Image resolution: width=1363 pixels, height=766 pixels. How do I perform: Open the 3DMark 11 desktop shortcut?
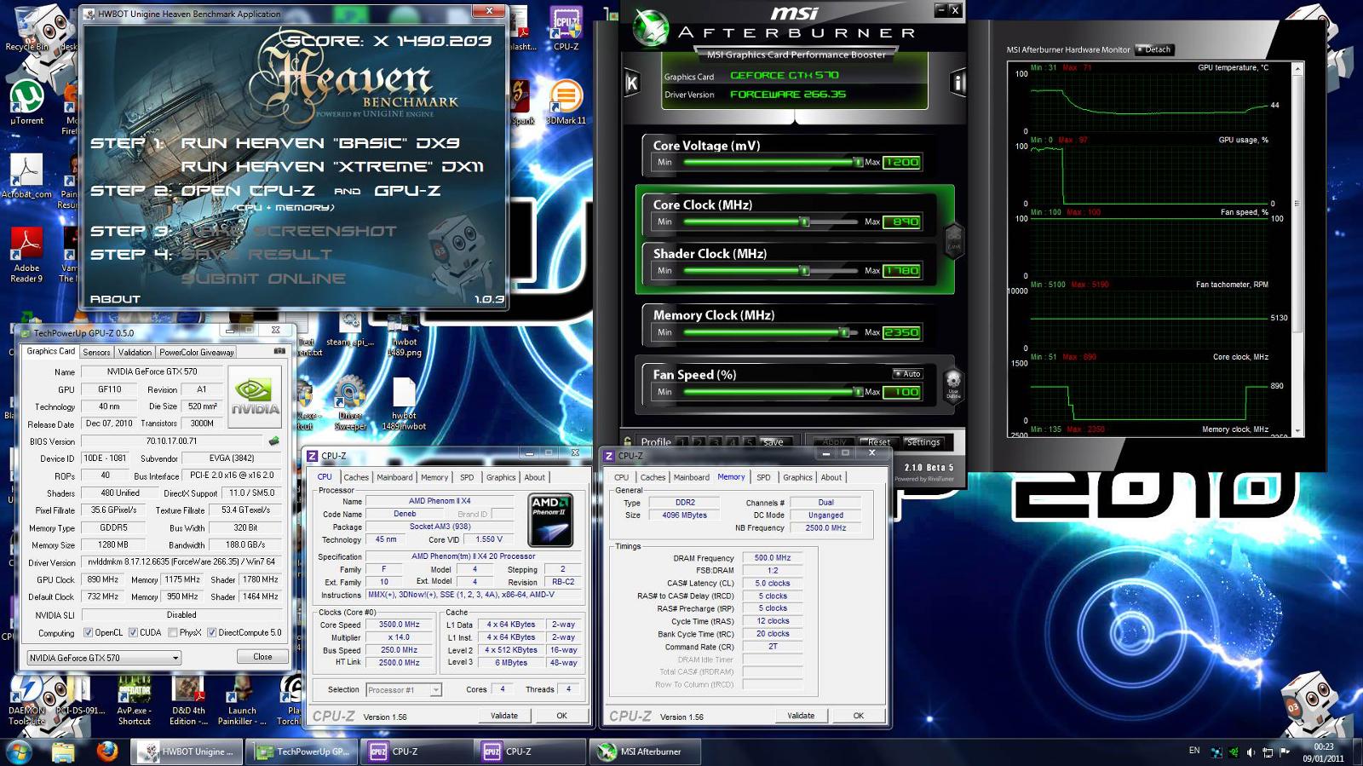tap(566, 104)
